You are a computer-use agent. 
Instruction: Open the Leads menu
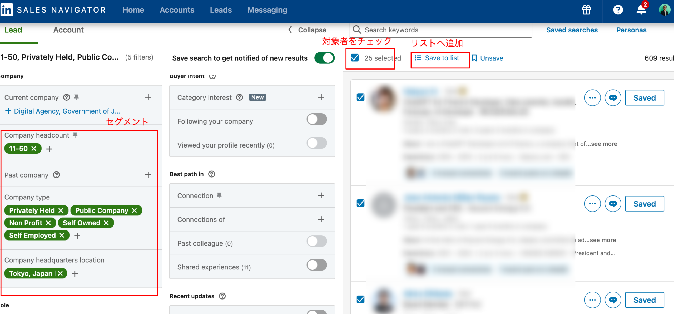221,10
